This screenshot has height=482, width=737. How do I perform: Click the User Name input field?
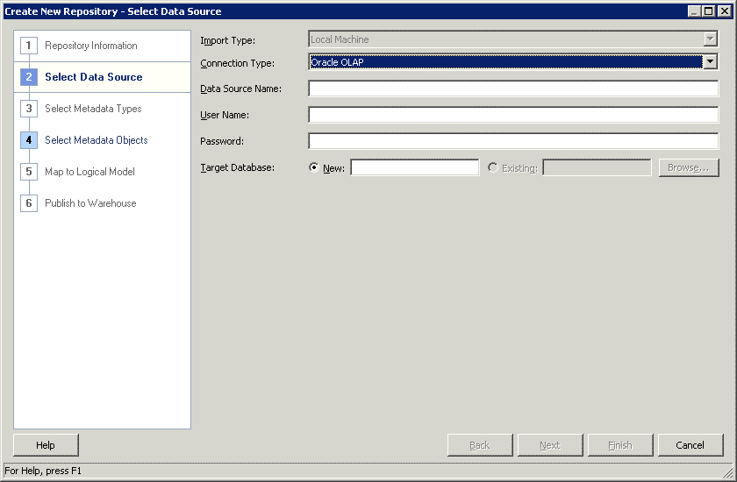[513, 115]
